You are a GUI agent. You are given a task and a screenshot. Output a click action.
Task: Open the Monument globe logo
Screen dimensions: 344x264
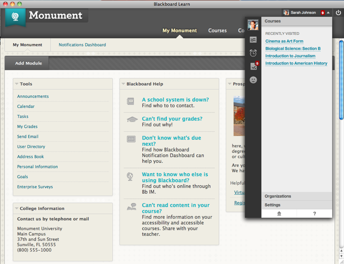[x=15, y=17]
